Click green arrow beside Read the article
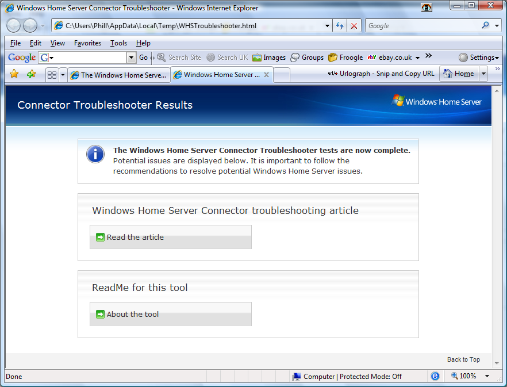Screen dimensions: 507x387 coord(100,237)
